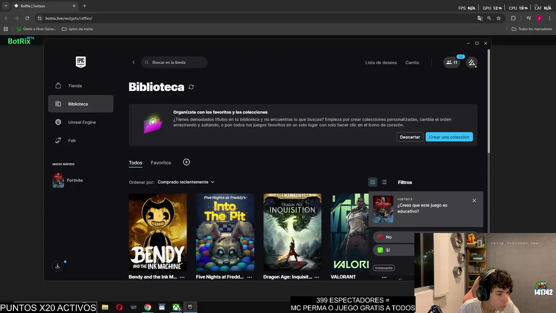Open Dragon Age Inquisition cover

pyautogui.click(x=292, y=232)
